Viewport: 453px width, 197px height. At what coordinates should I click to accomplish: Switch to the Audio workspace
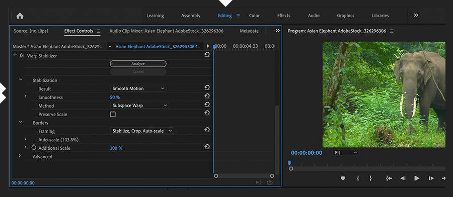click(314, 16)
